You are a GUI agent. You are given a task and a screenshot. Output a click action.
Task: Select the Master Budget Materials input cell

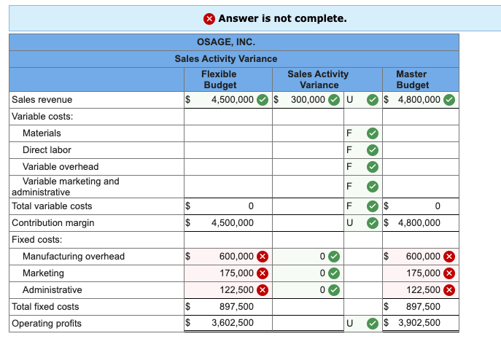coord(421,133)
